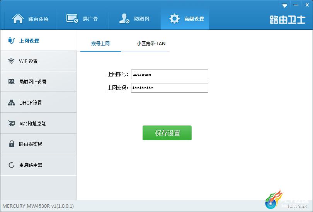
Task: Switch to the 小区宽带-LAN sub-tab
Action: [x=151, y=44]
